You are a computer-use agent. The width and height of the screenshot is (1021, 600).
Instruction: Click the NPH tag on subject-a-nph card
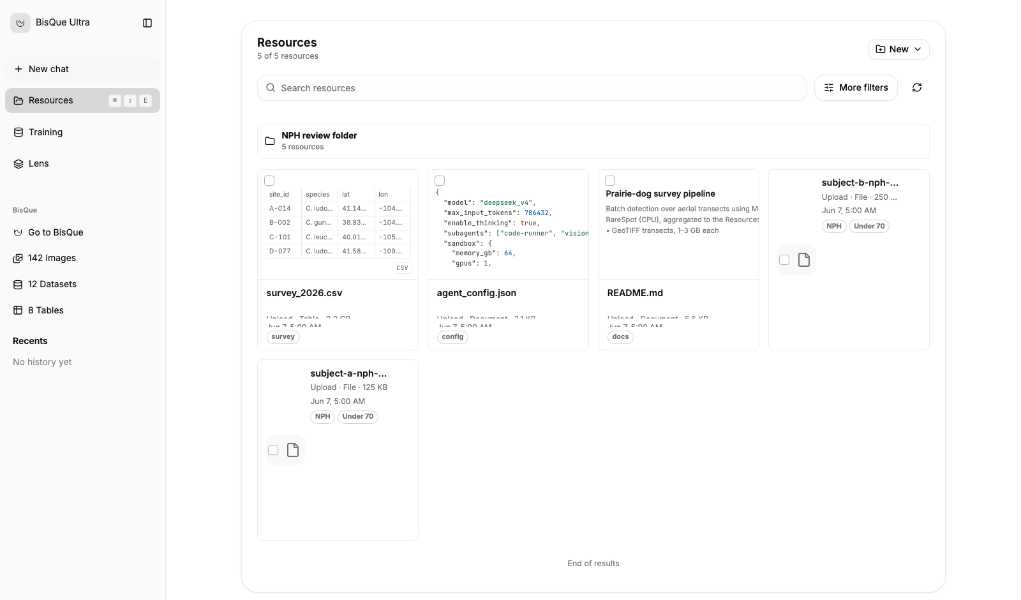pyautogui.click(x=323, y=417)
